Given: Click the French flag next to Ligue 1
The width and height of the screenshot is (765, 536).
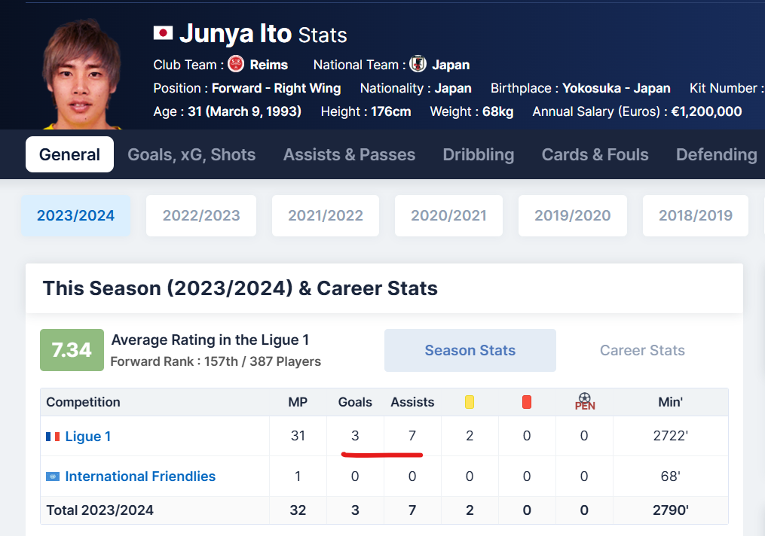Looking at the screenshot, I should pyautogui.click(x=53, y=436).
